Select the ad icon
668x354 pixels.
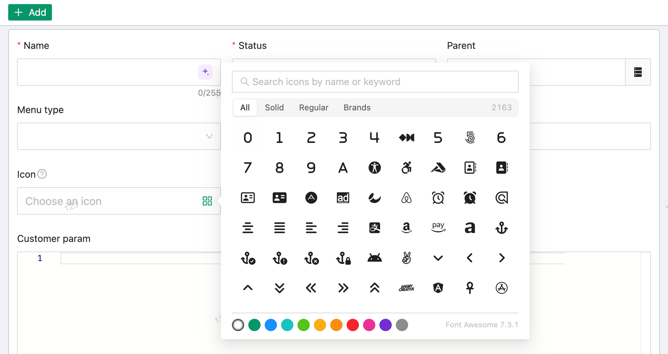(x=343, y=198)
